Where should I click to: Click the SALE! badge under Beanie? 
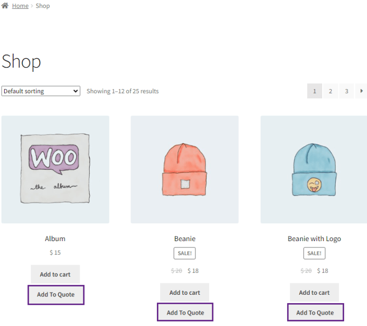tap(185, 253)
